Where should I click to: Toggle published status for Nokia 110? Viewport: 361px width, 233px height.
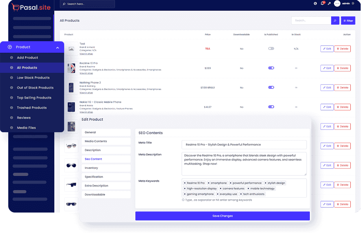(x=271, y=107)
